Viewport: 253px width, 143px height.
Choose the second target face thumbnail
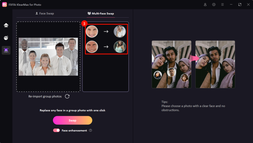(x=120, y=47)
